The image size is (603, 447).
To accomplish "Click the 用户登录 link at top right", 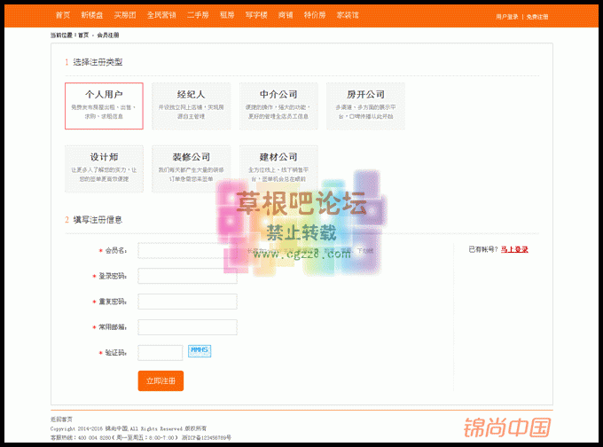I will (x=507, y=17).
